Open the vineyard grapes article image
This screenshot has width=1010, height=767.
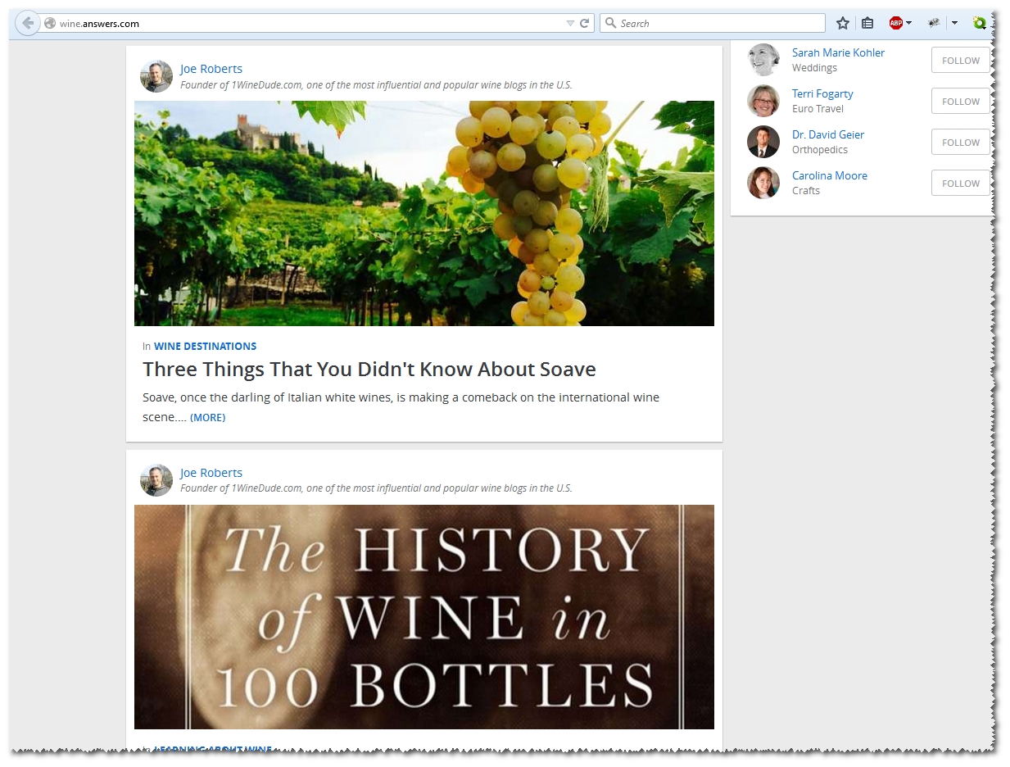(424, 213)
